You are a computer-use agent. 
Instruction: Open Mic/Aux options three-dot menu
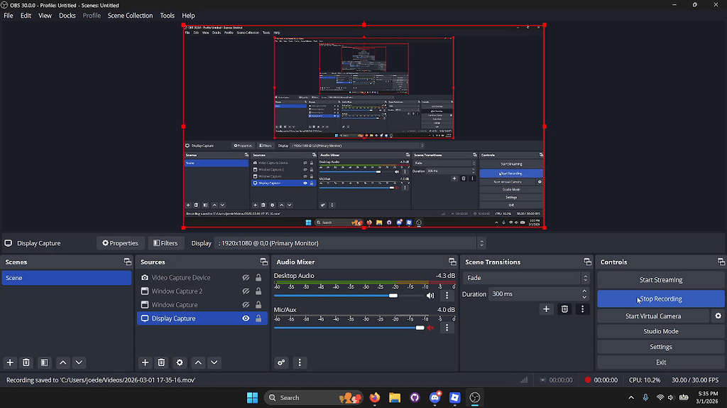point(447,328)
